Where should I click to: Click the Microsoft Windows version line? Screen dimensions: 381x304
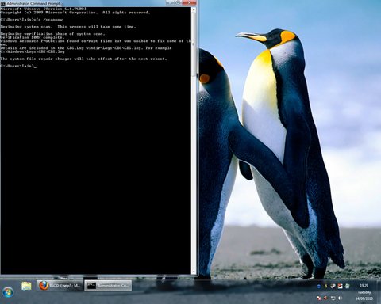[x=44, y=9]
